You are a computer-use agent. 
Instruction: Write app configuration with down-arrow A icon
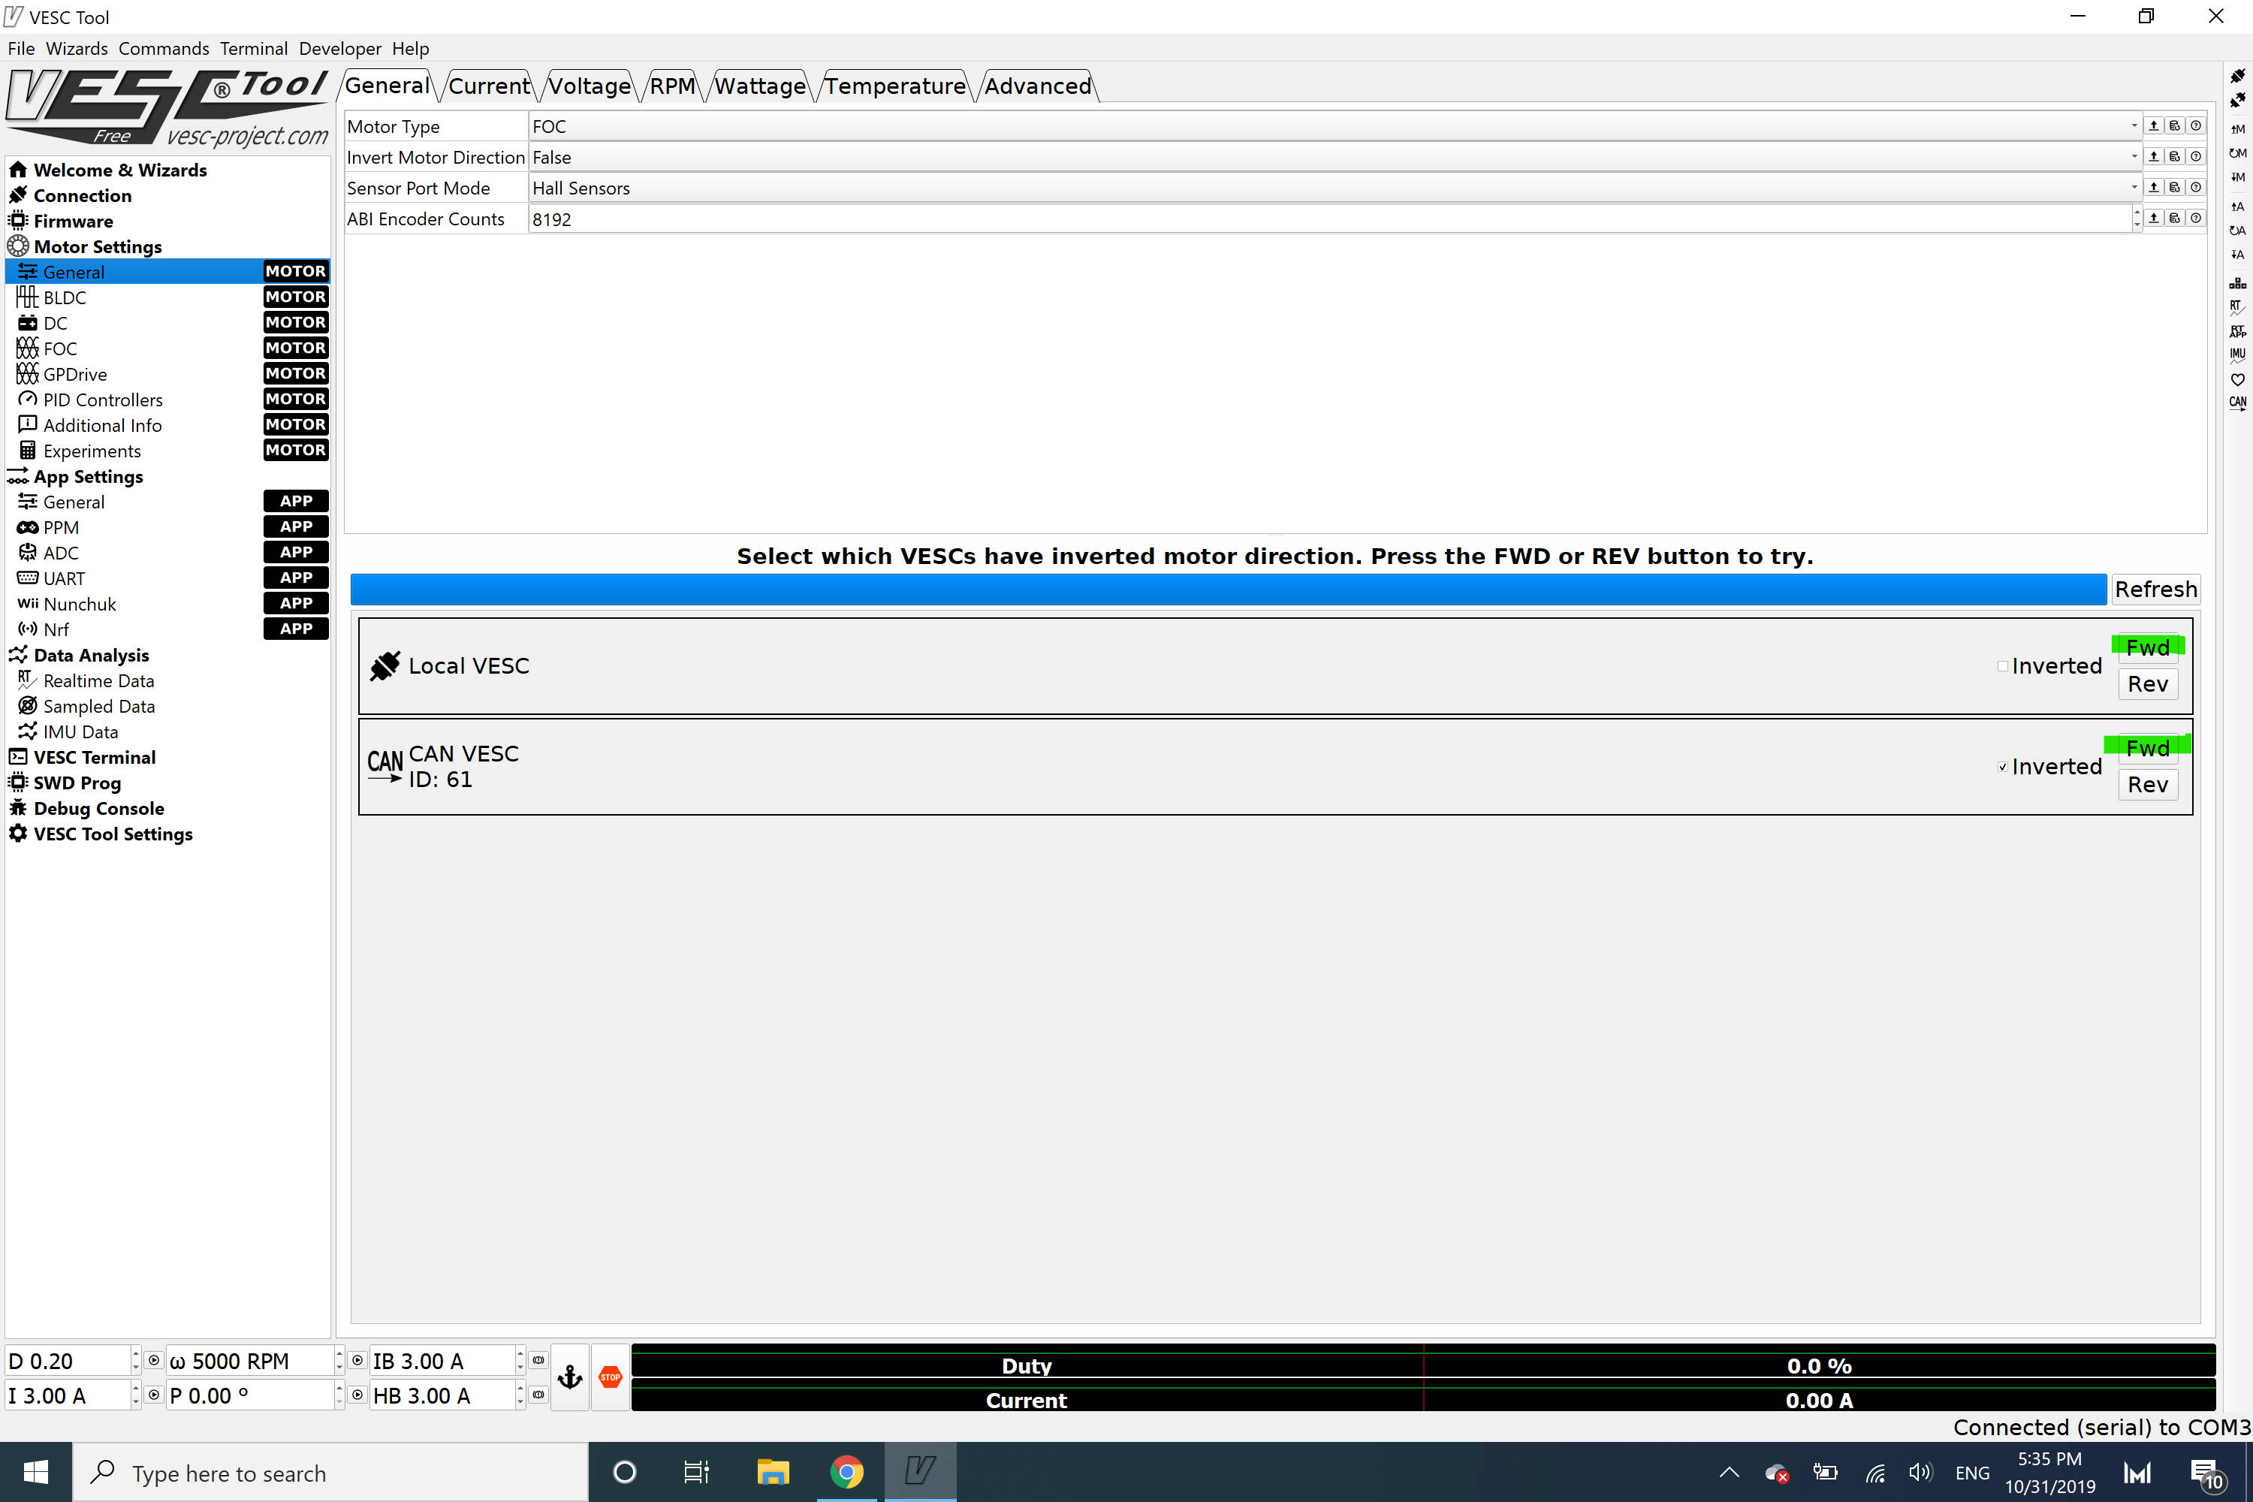click(x=2236, y=255)
